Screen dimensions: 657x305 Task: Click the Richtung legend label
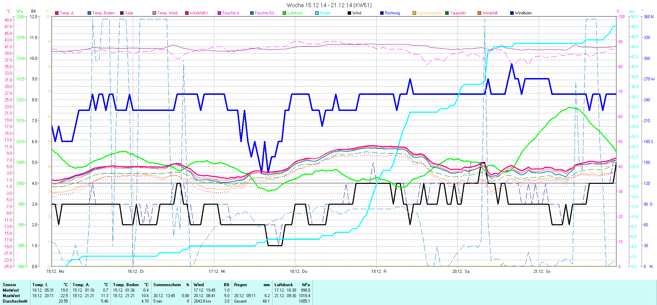pyautogui.click(x=392, y=13)
